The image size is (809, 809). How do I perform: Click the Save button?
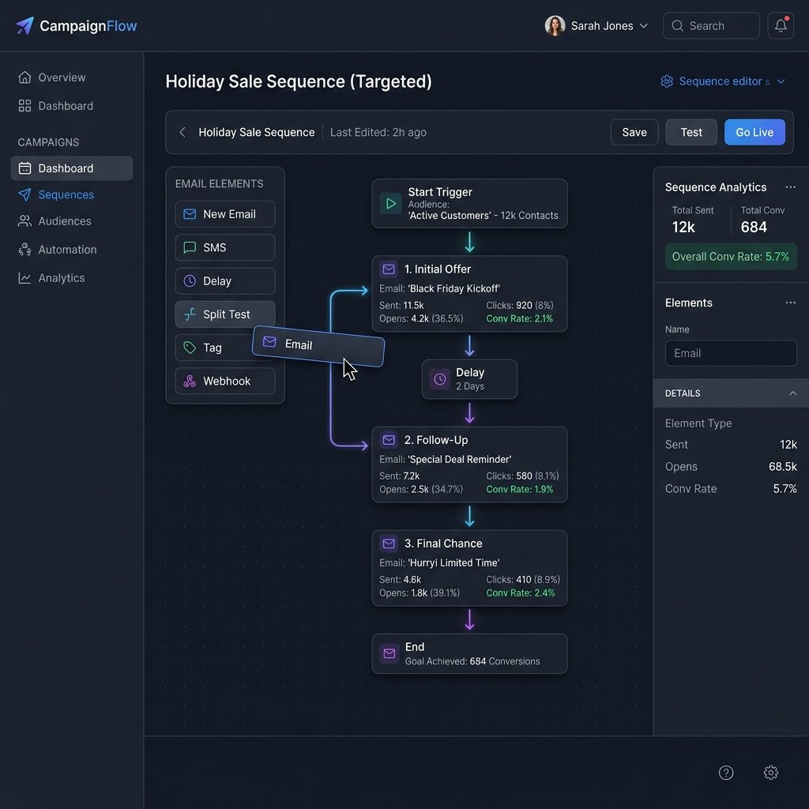[634, 132]
